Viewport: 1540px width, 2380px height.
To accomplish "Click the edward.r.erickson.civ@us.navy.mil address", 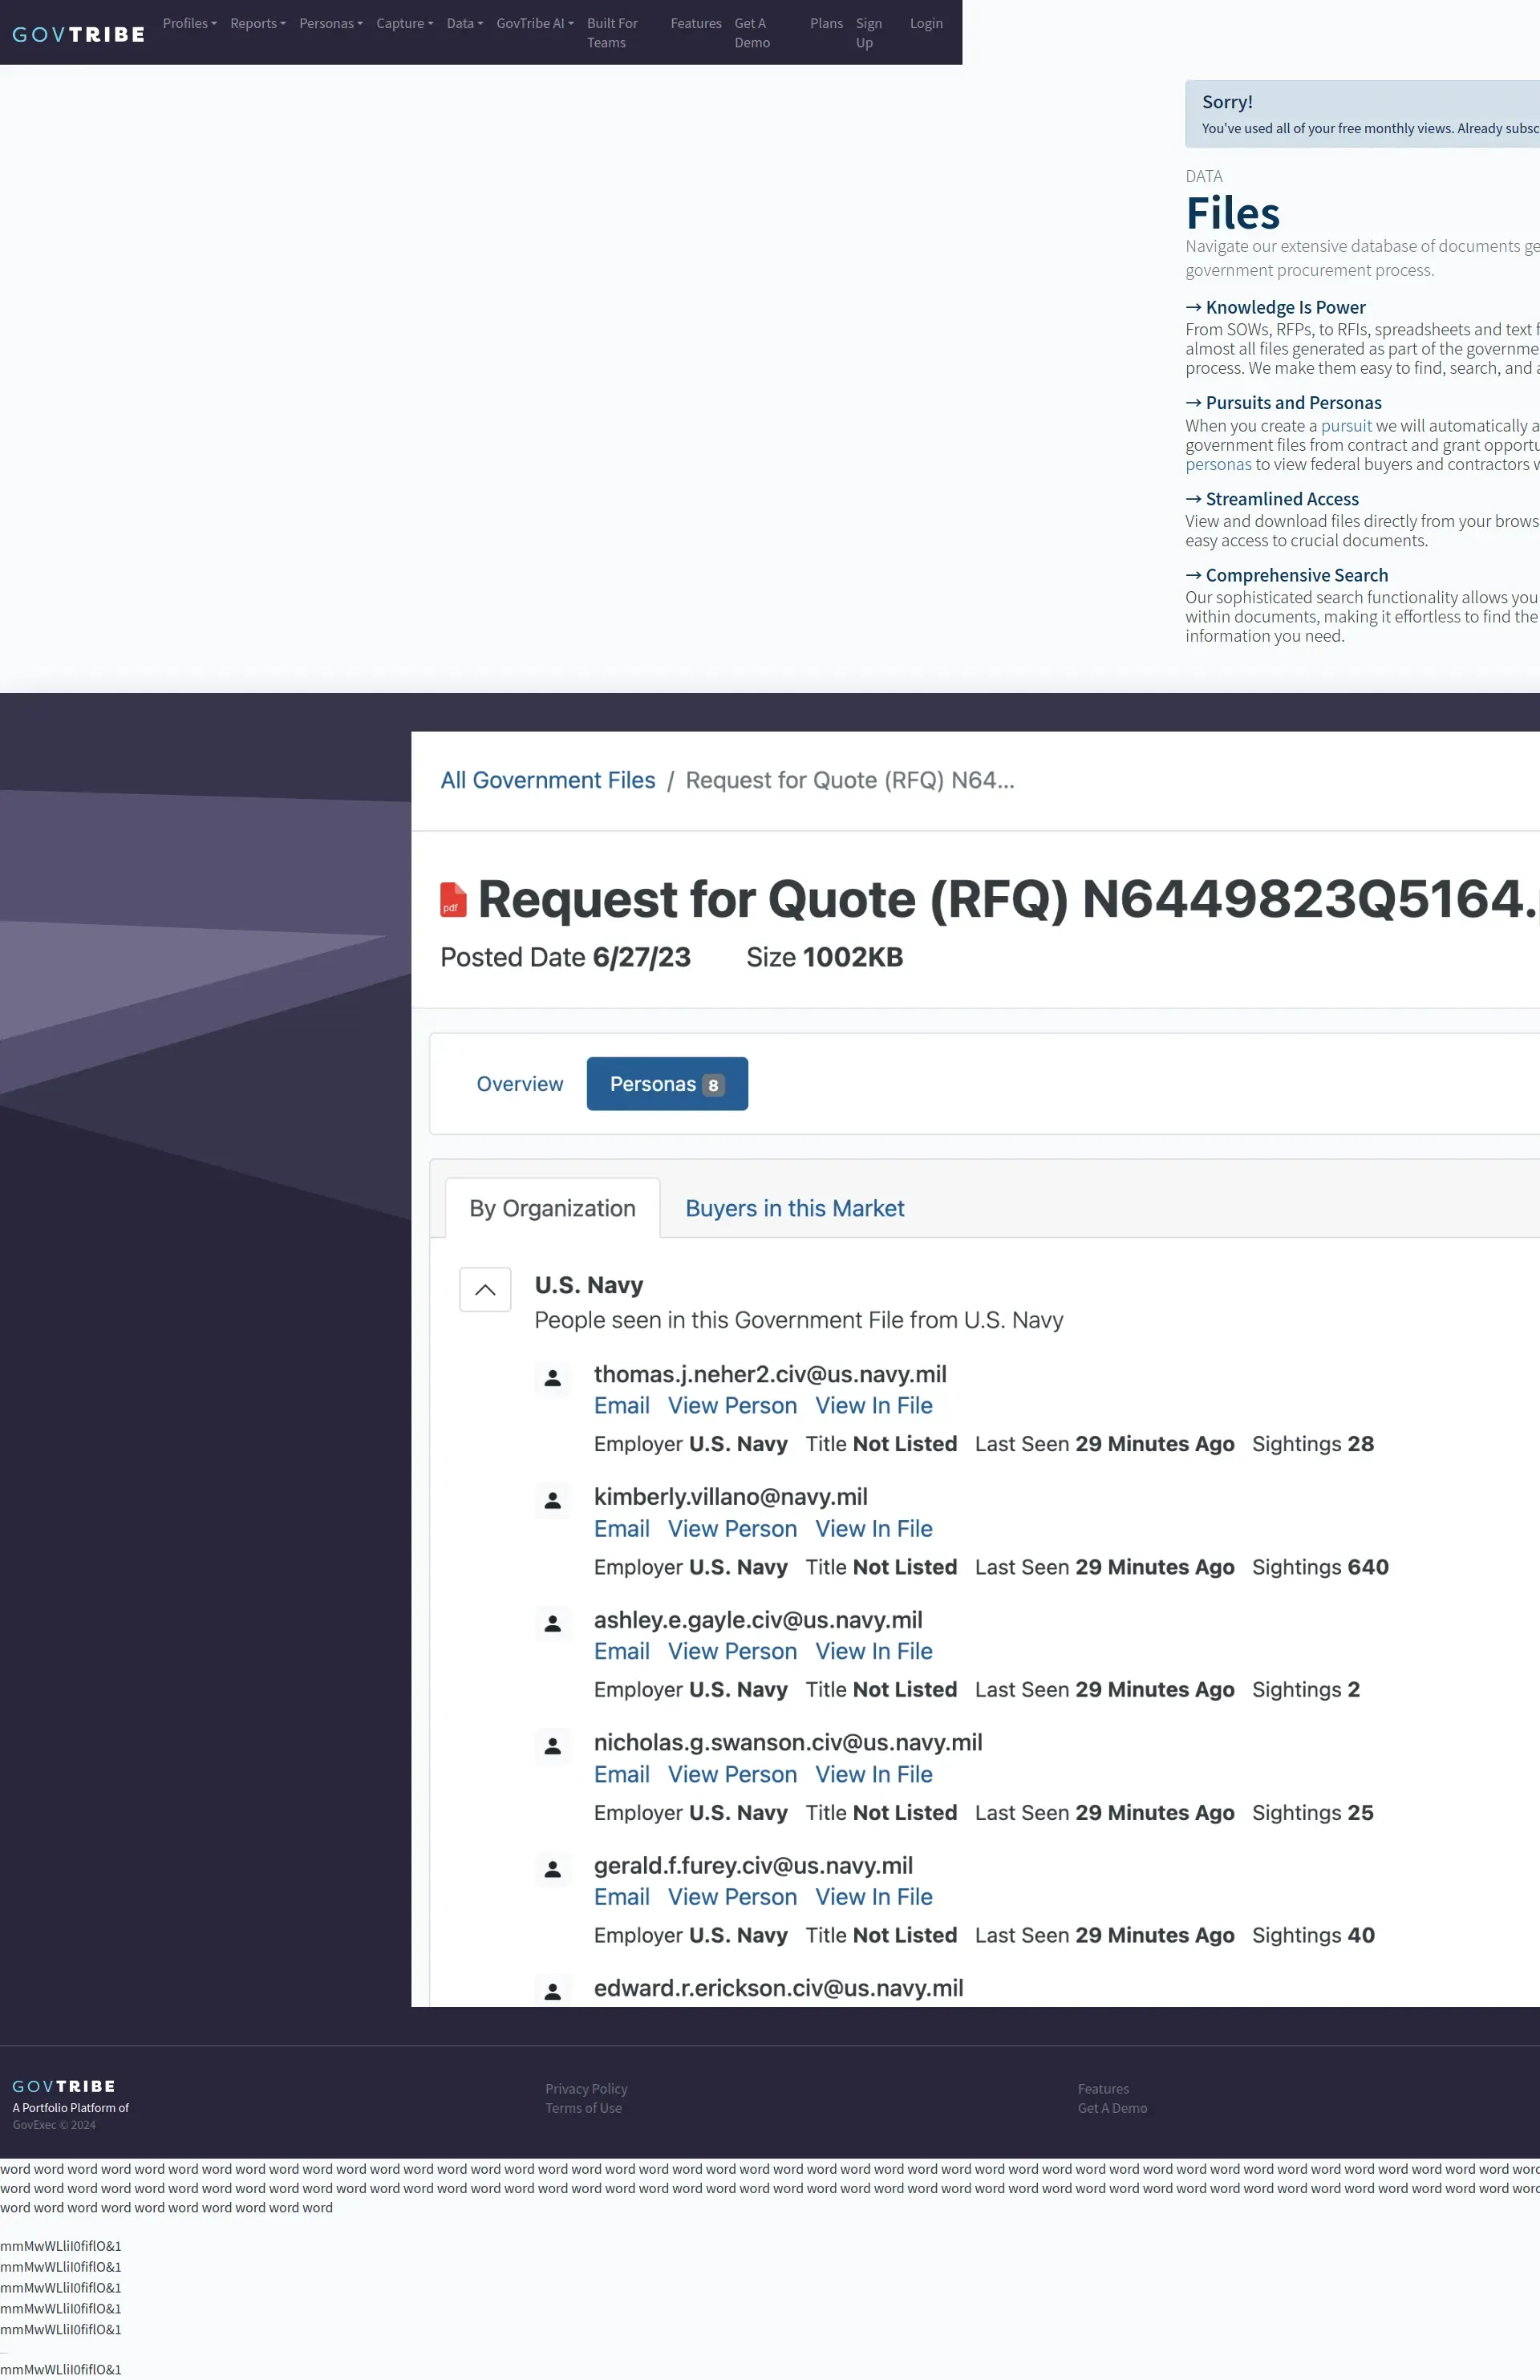I will tap(779, 1988).
